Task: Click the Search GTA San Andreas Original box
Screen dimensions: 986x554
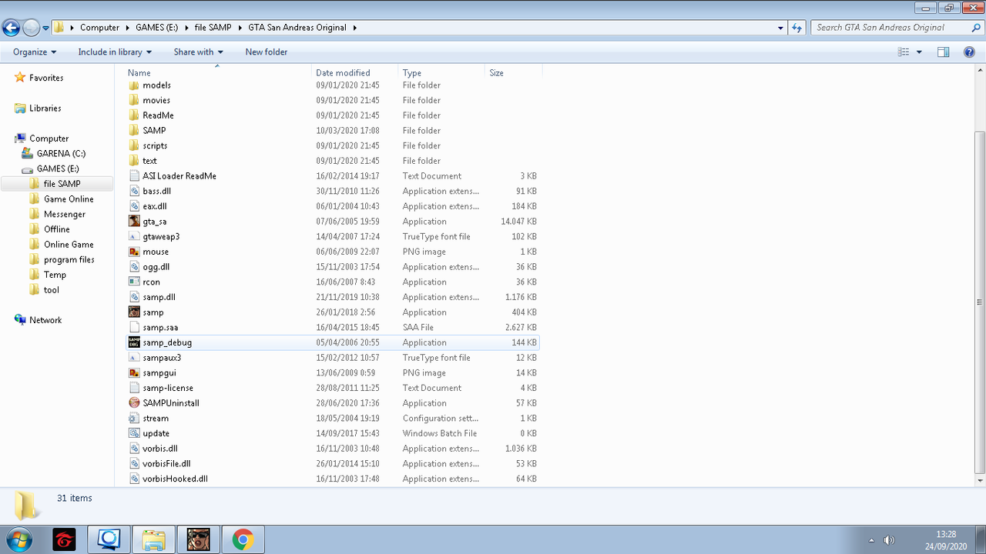Action: tap(897, 28)
